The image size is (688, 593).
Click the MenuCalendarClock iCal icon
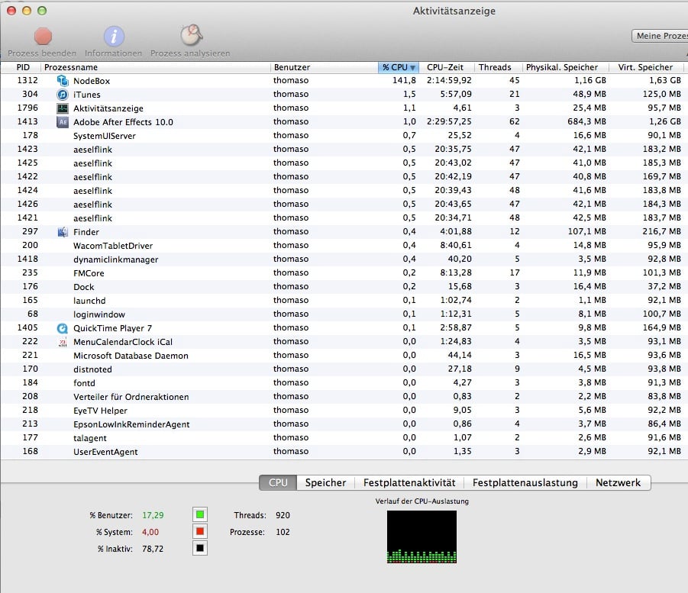point(63,342)
